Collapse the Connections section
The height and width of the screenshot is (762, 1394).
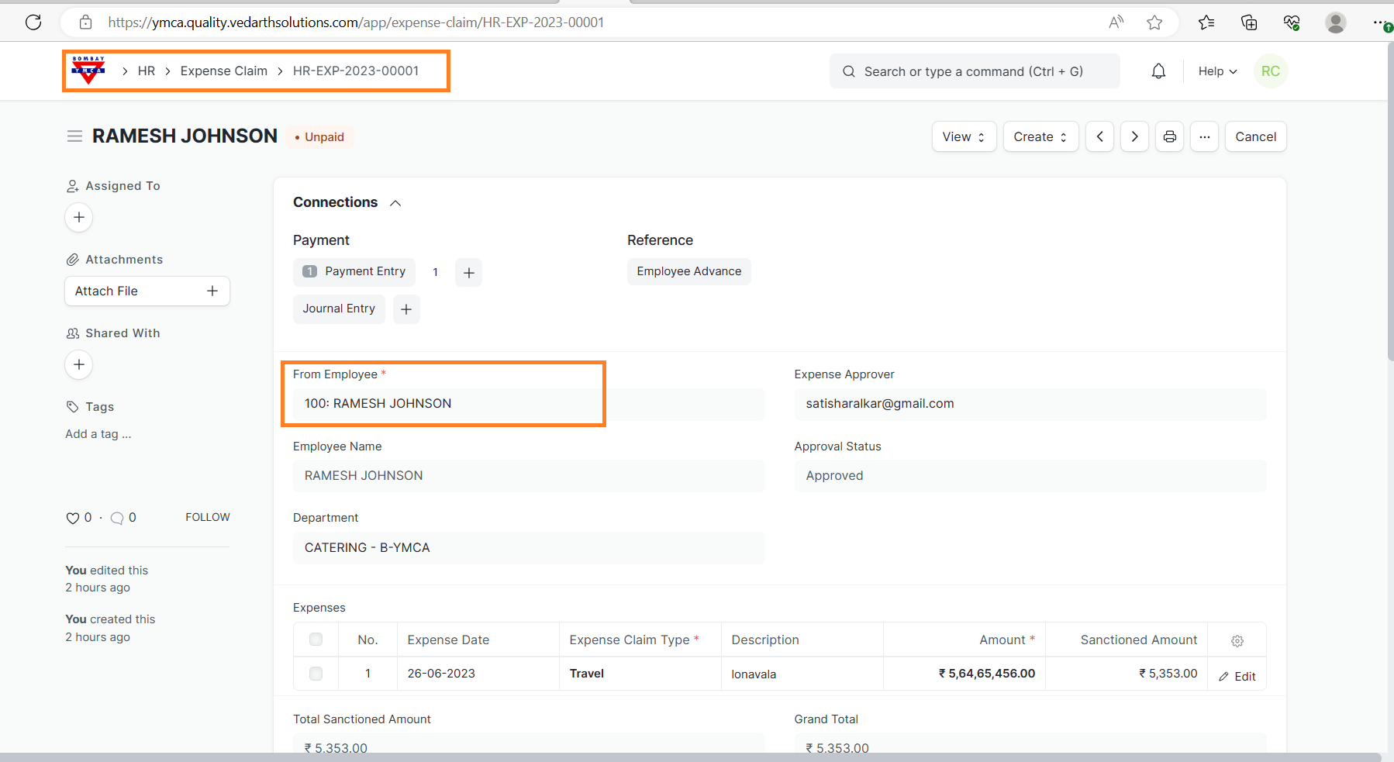(x=395, y=203)
